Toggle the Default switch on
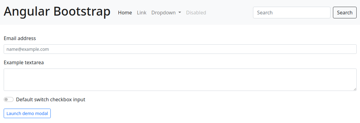Image resolution: width=360 pixels, height=123 pixels. [x=9, y=99]
